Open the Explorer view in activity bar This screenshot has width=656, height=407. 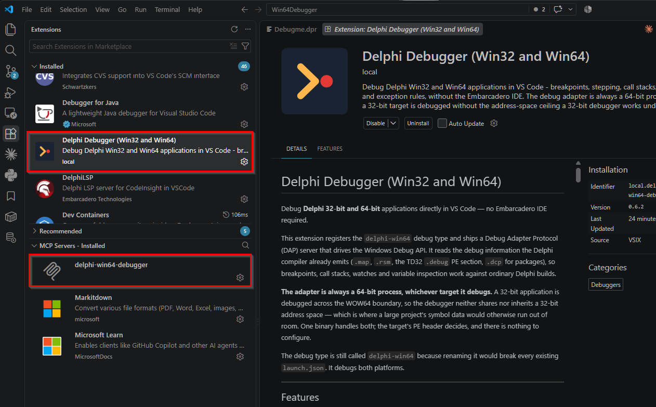(x=10, y=30)
